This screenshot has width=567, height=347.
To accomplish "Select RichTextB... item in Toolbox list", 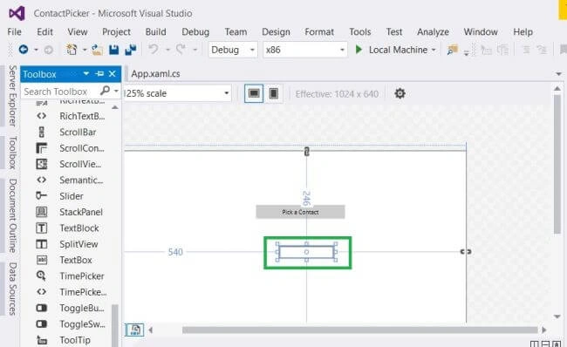I will (x=82, y=116).
